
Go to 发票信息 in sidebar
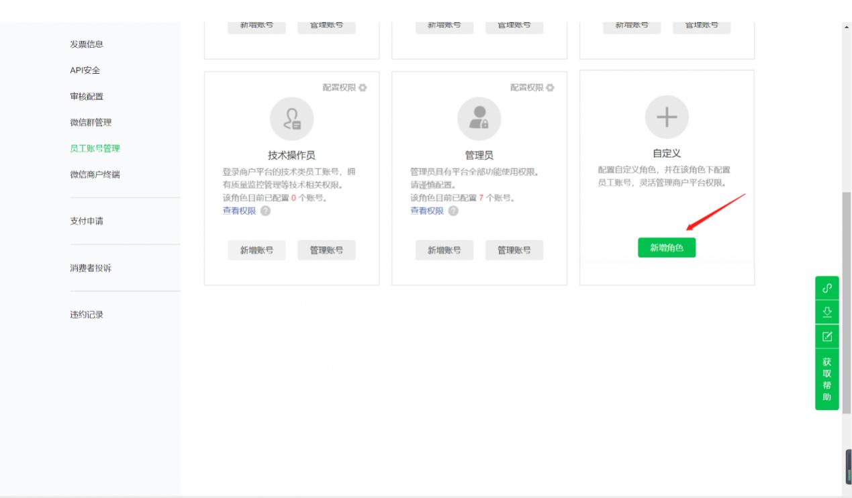(87, 44)
